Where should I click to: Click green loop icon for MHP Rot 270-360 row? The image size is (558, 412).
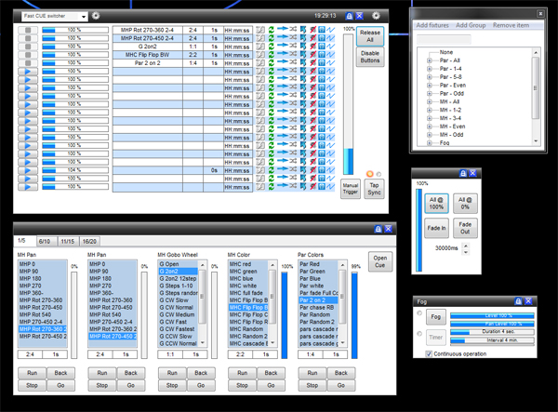tap(272, 30)
